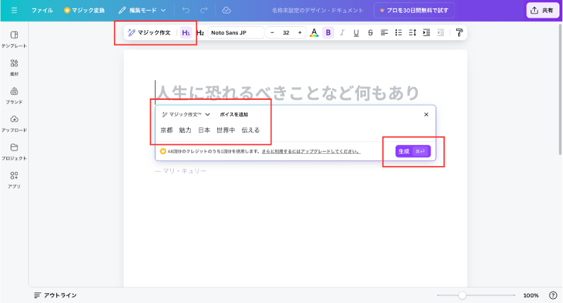Click the 生成 generate button
This screenshot has height=303, width=563.
(413, 151)
